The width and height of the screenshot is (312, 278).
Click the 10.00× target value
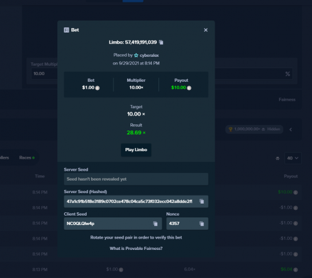[x=136, y=114]
